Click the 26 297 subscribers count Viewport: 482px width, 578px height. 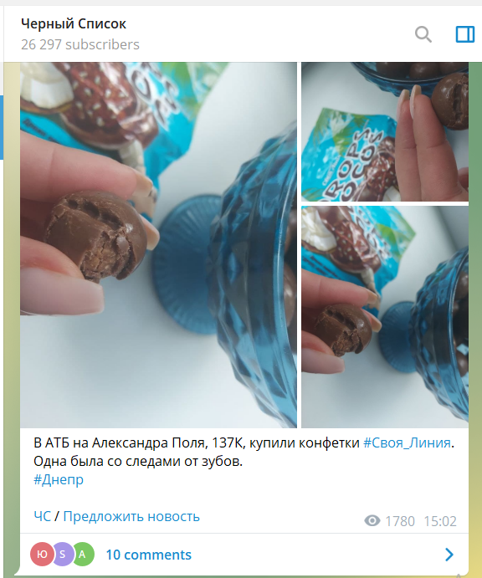click(80, 44)
